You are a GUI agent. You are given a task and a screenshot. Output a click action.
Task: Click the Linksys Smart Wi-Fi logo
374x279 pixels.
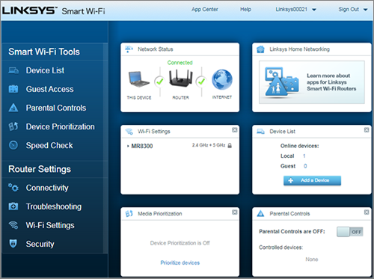coord(54,10)
